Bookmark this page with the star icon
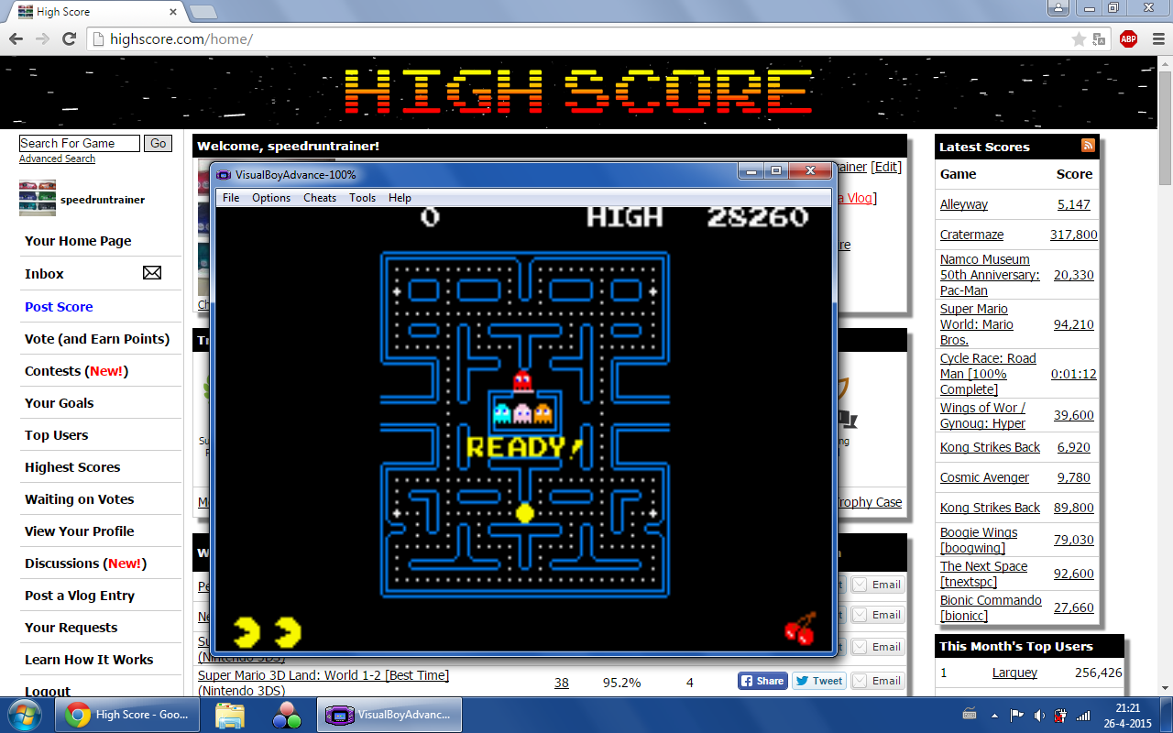The image size is (1173, 733). tap(1079, 38)
